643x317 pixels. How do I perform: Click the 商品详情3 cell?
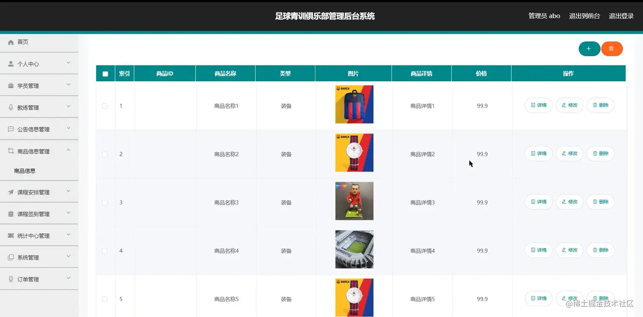click(x=422, y=203)
